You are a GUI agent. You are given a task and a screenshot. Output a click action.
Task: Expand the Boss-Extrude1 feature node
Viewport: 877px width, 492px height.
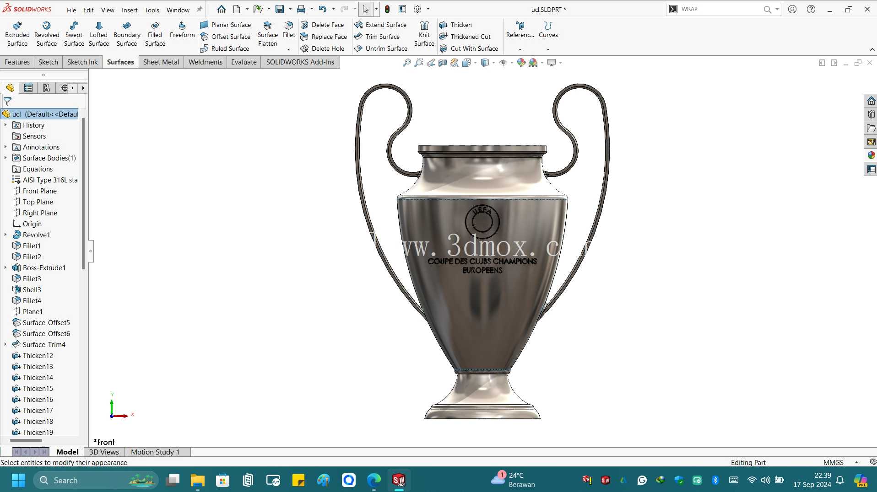coord(5,267)
